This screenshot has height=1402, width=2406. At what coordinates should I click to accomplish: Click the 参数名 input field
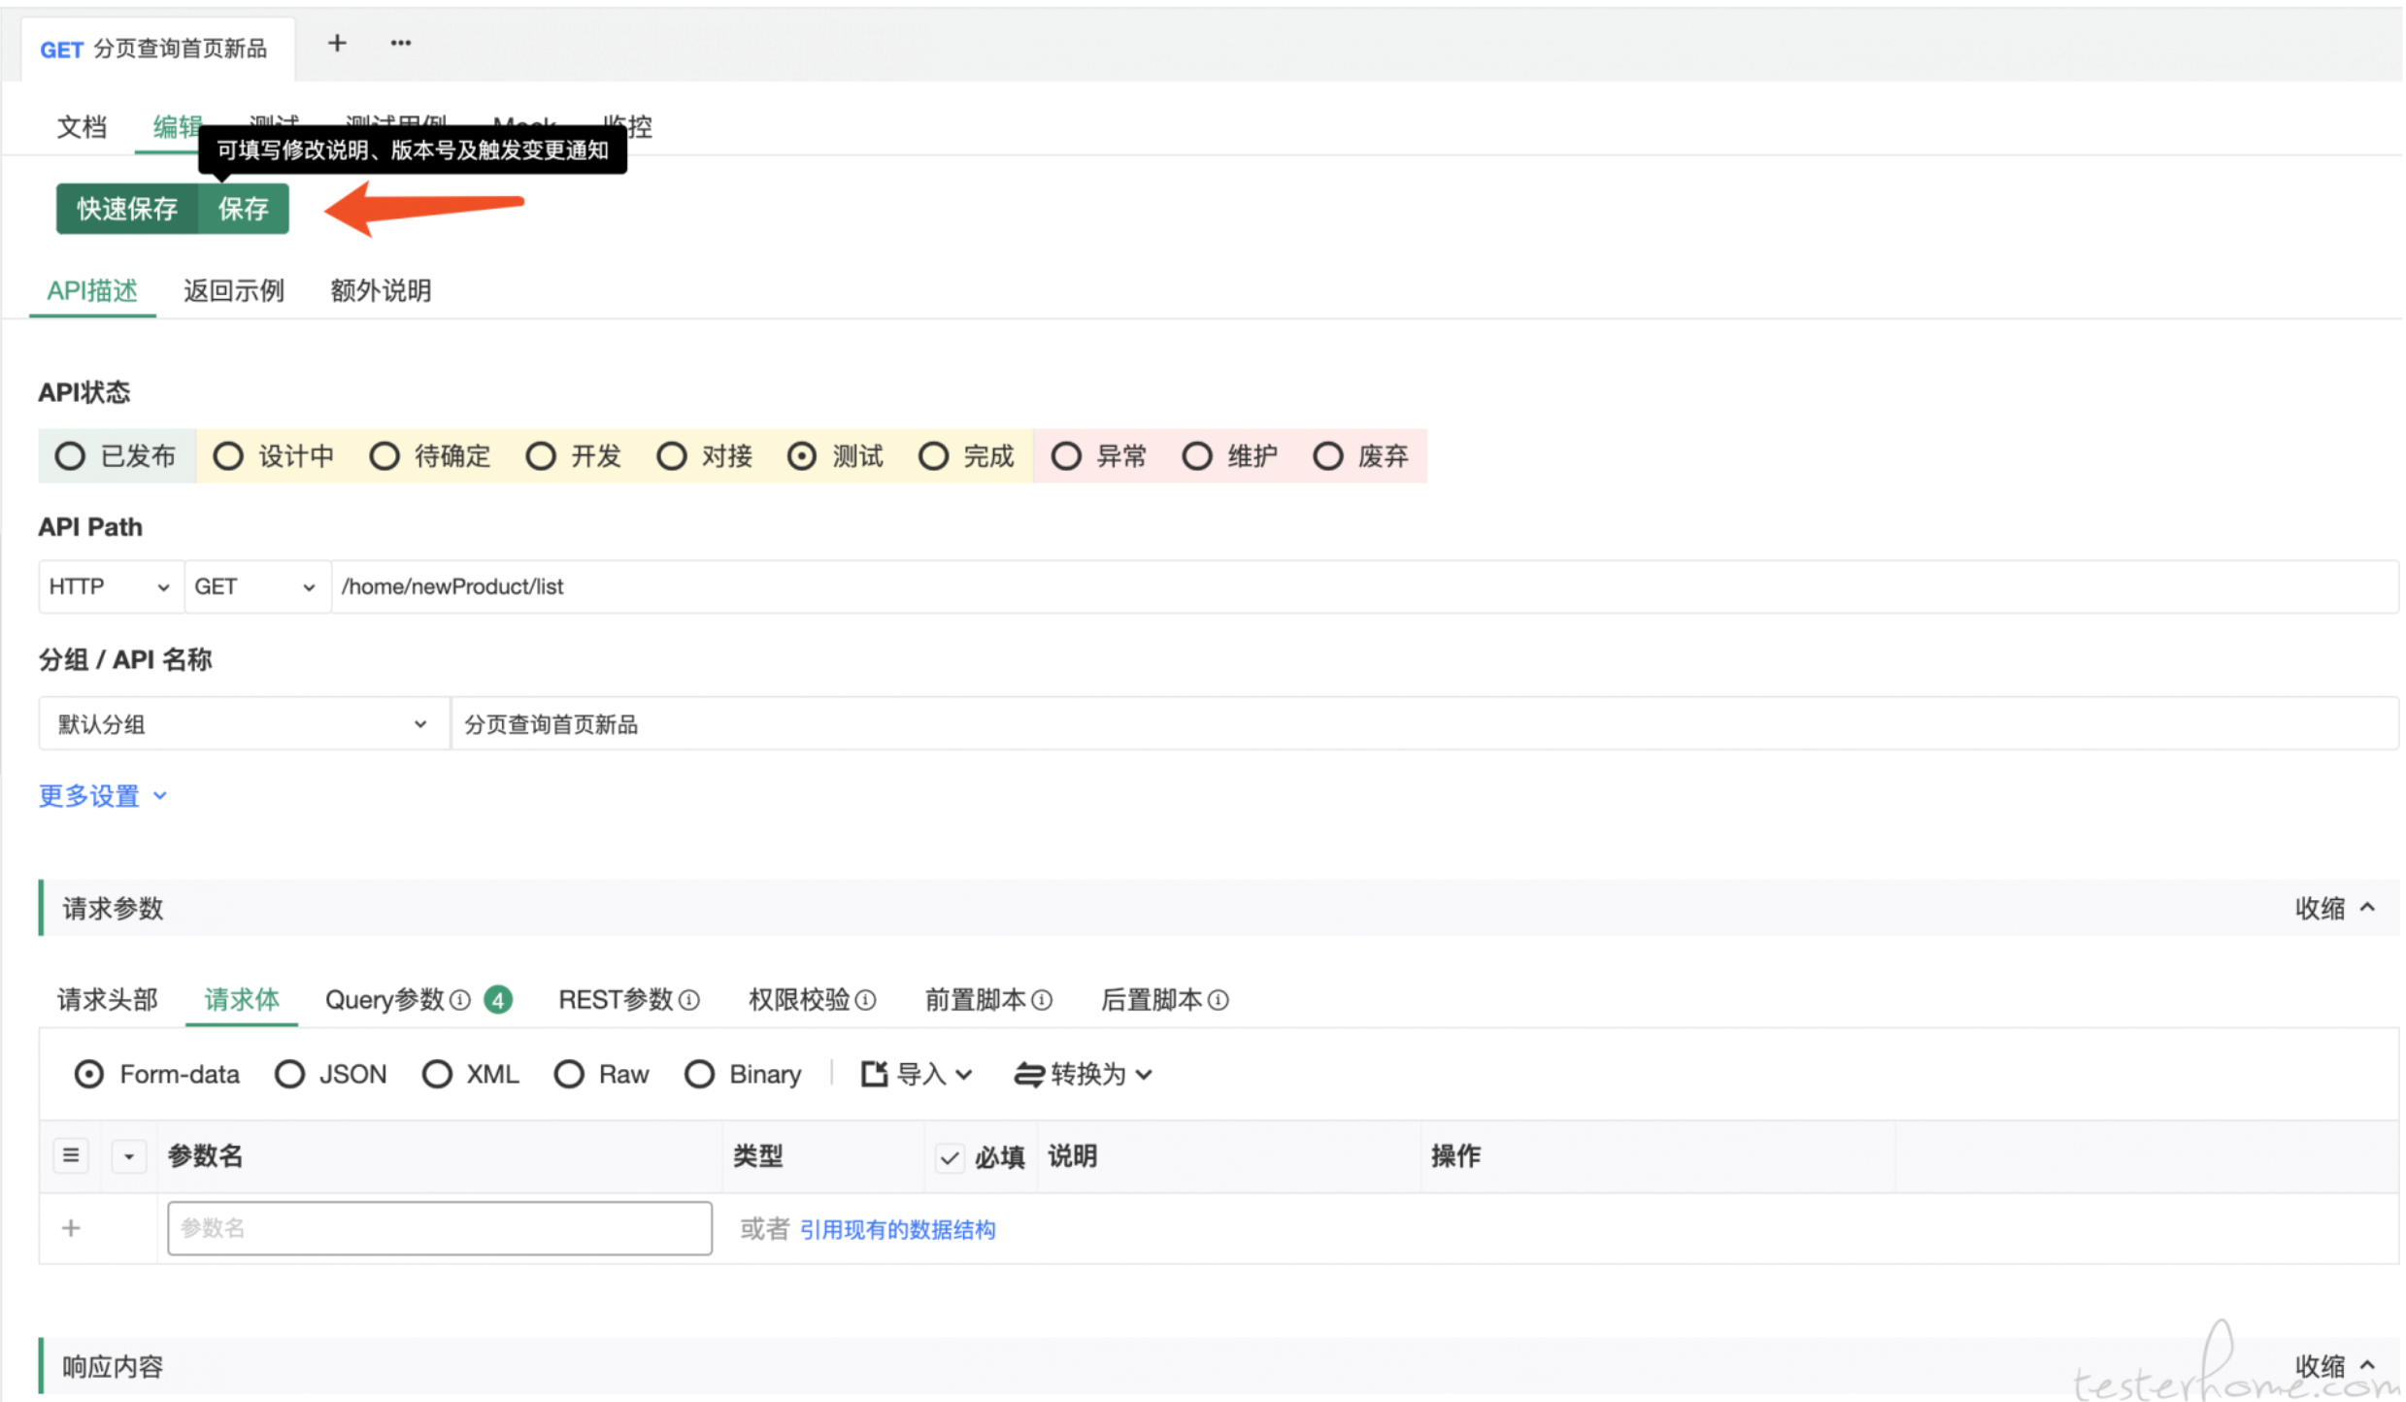[439, 1228]
